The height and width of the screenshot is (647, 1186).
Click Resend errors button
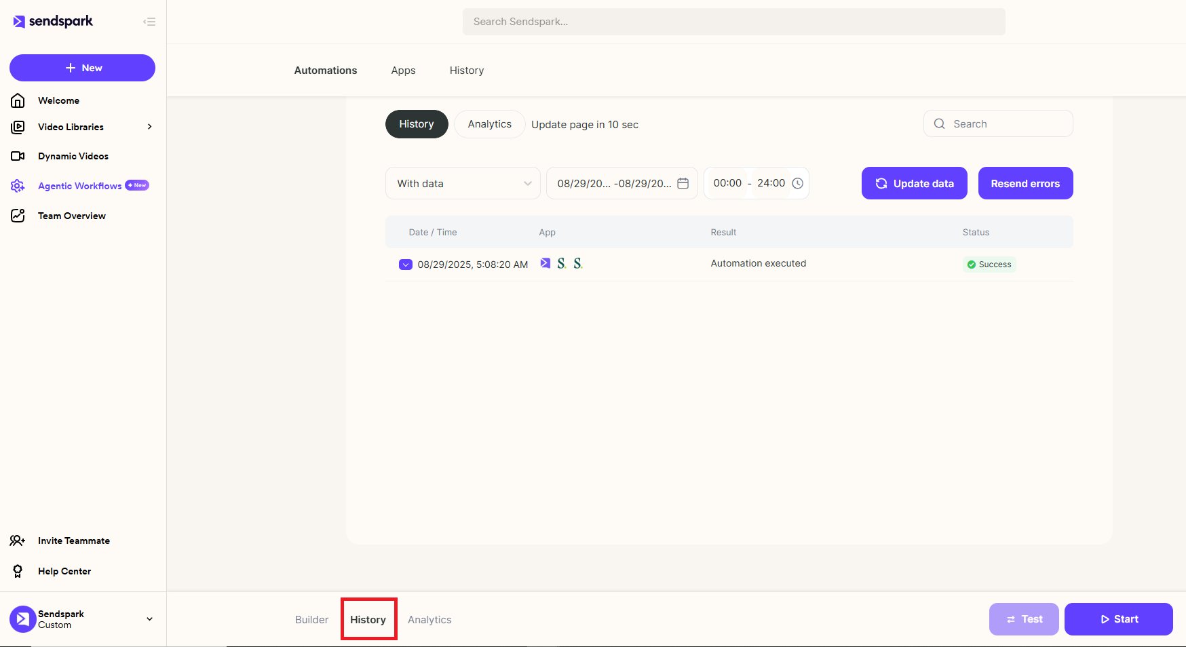click(1026, 183)
